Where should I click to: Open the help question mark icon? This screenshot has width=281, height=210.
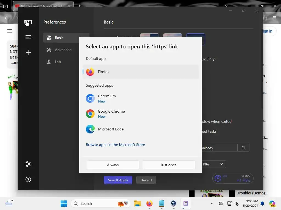[28, 179]
